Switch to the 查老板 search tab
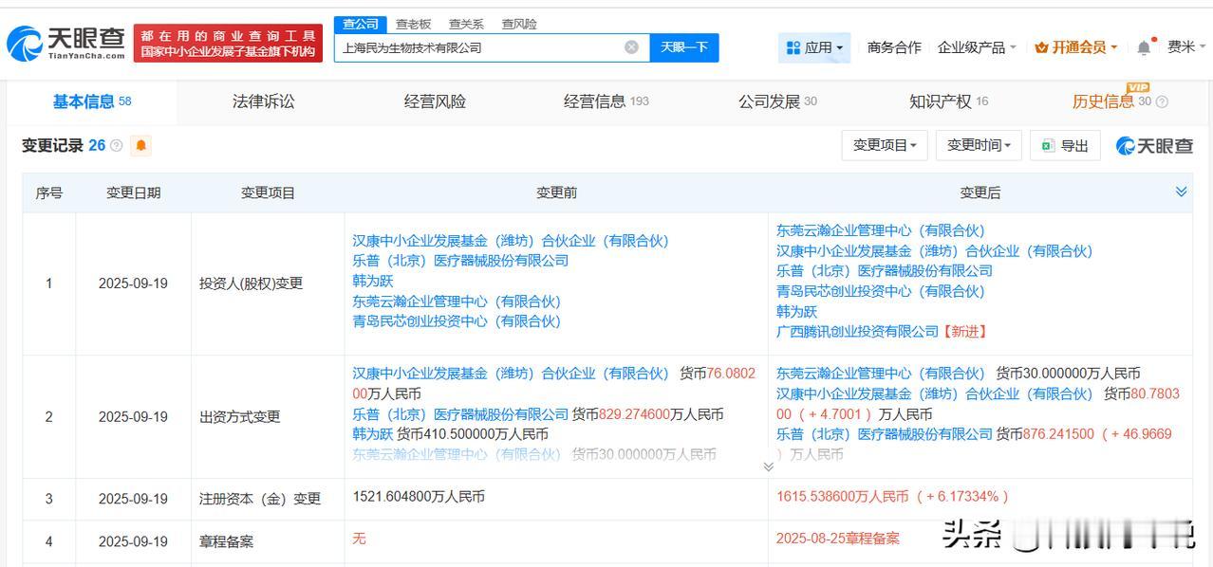1213x567 pixels. [413, 24]
